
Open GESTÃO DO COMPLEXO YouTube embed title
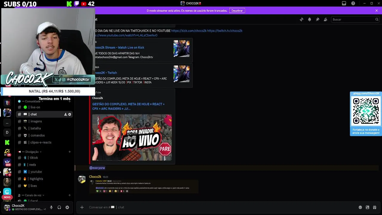128,106
